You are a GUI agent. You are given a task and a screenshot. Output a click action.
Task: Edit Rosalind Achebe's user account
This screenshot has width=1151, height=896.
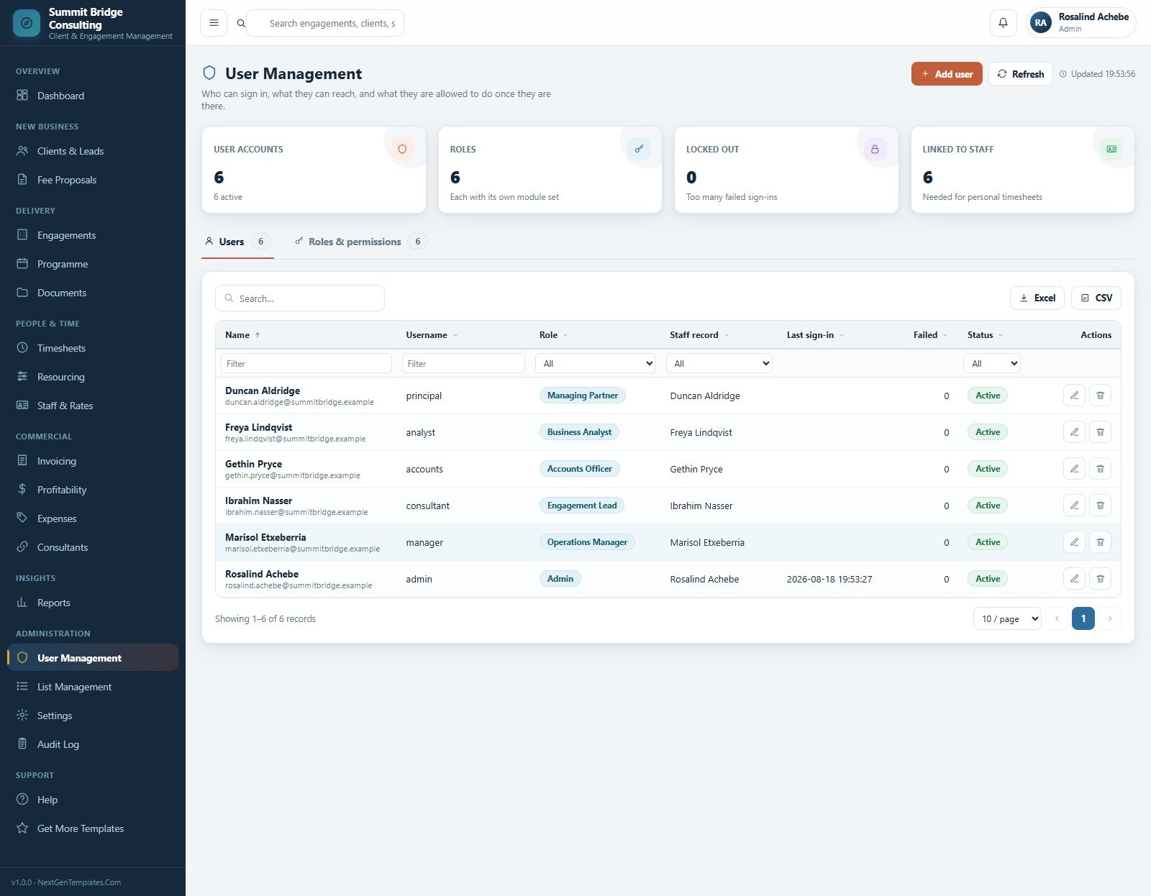point(1074,579)
